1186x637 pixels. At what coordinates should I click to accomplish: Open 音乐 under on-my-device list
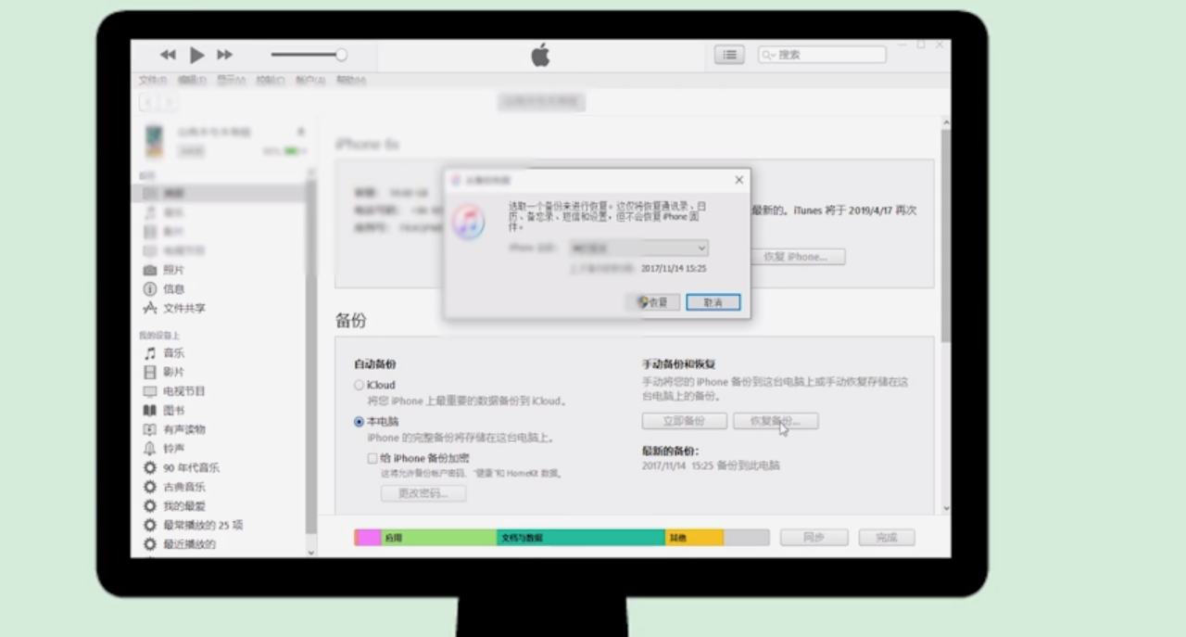click(164, 353)
